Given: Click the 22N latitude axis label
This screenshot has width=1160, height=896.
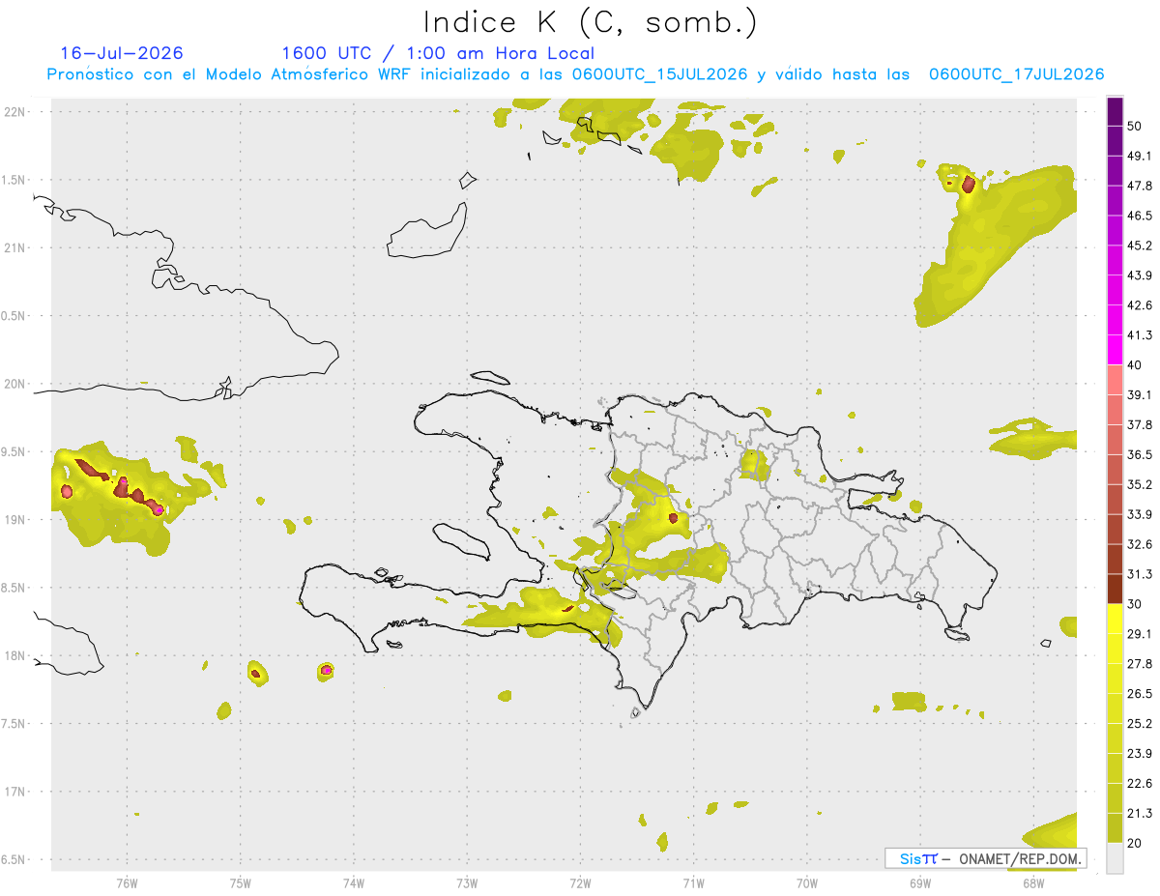Looking at the screenshot, I should [x=15, y=112].
